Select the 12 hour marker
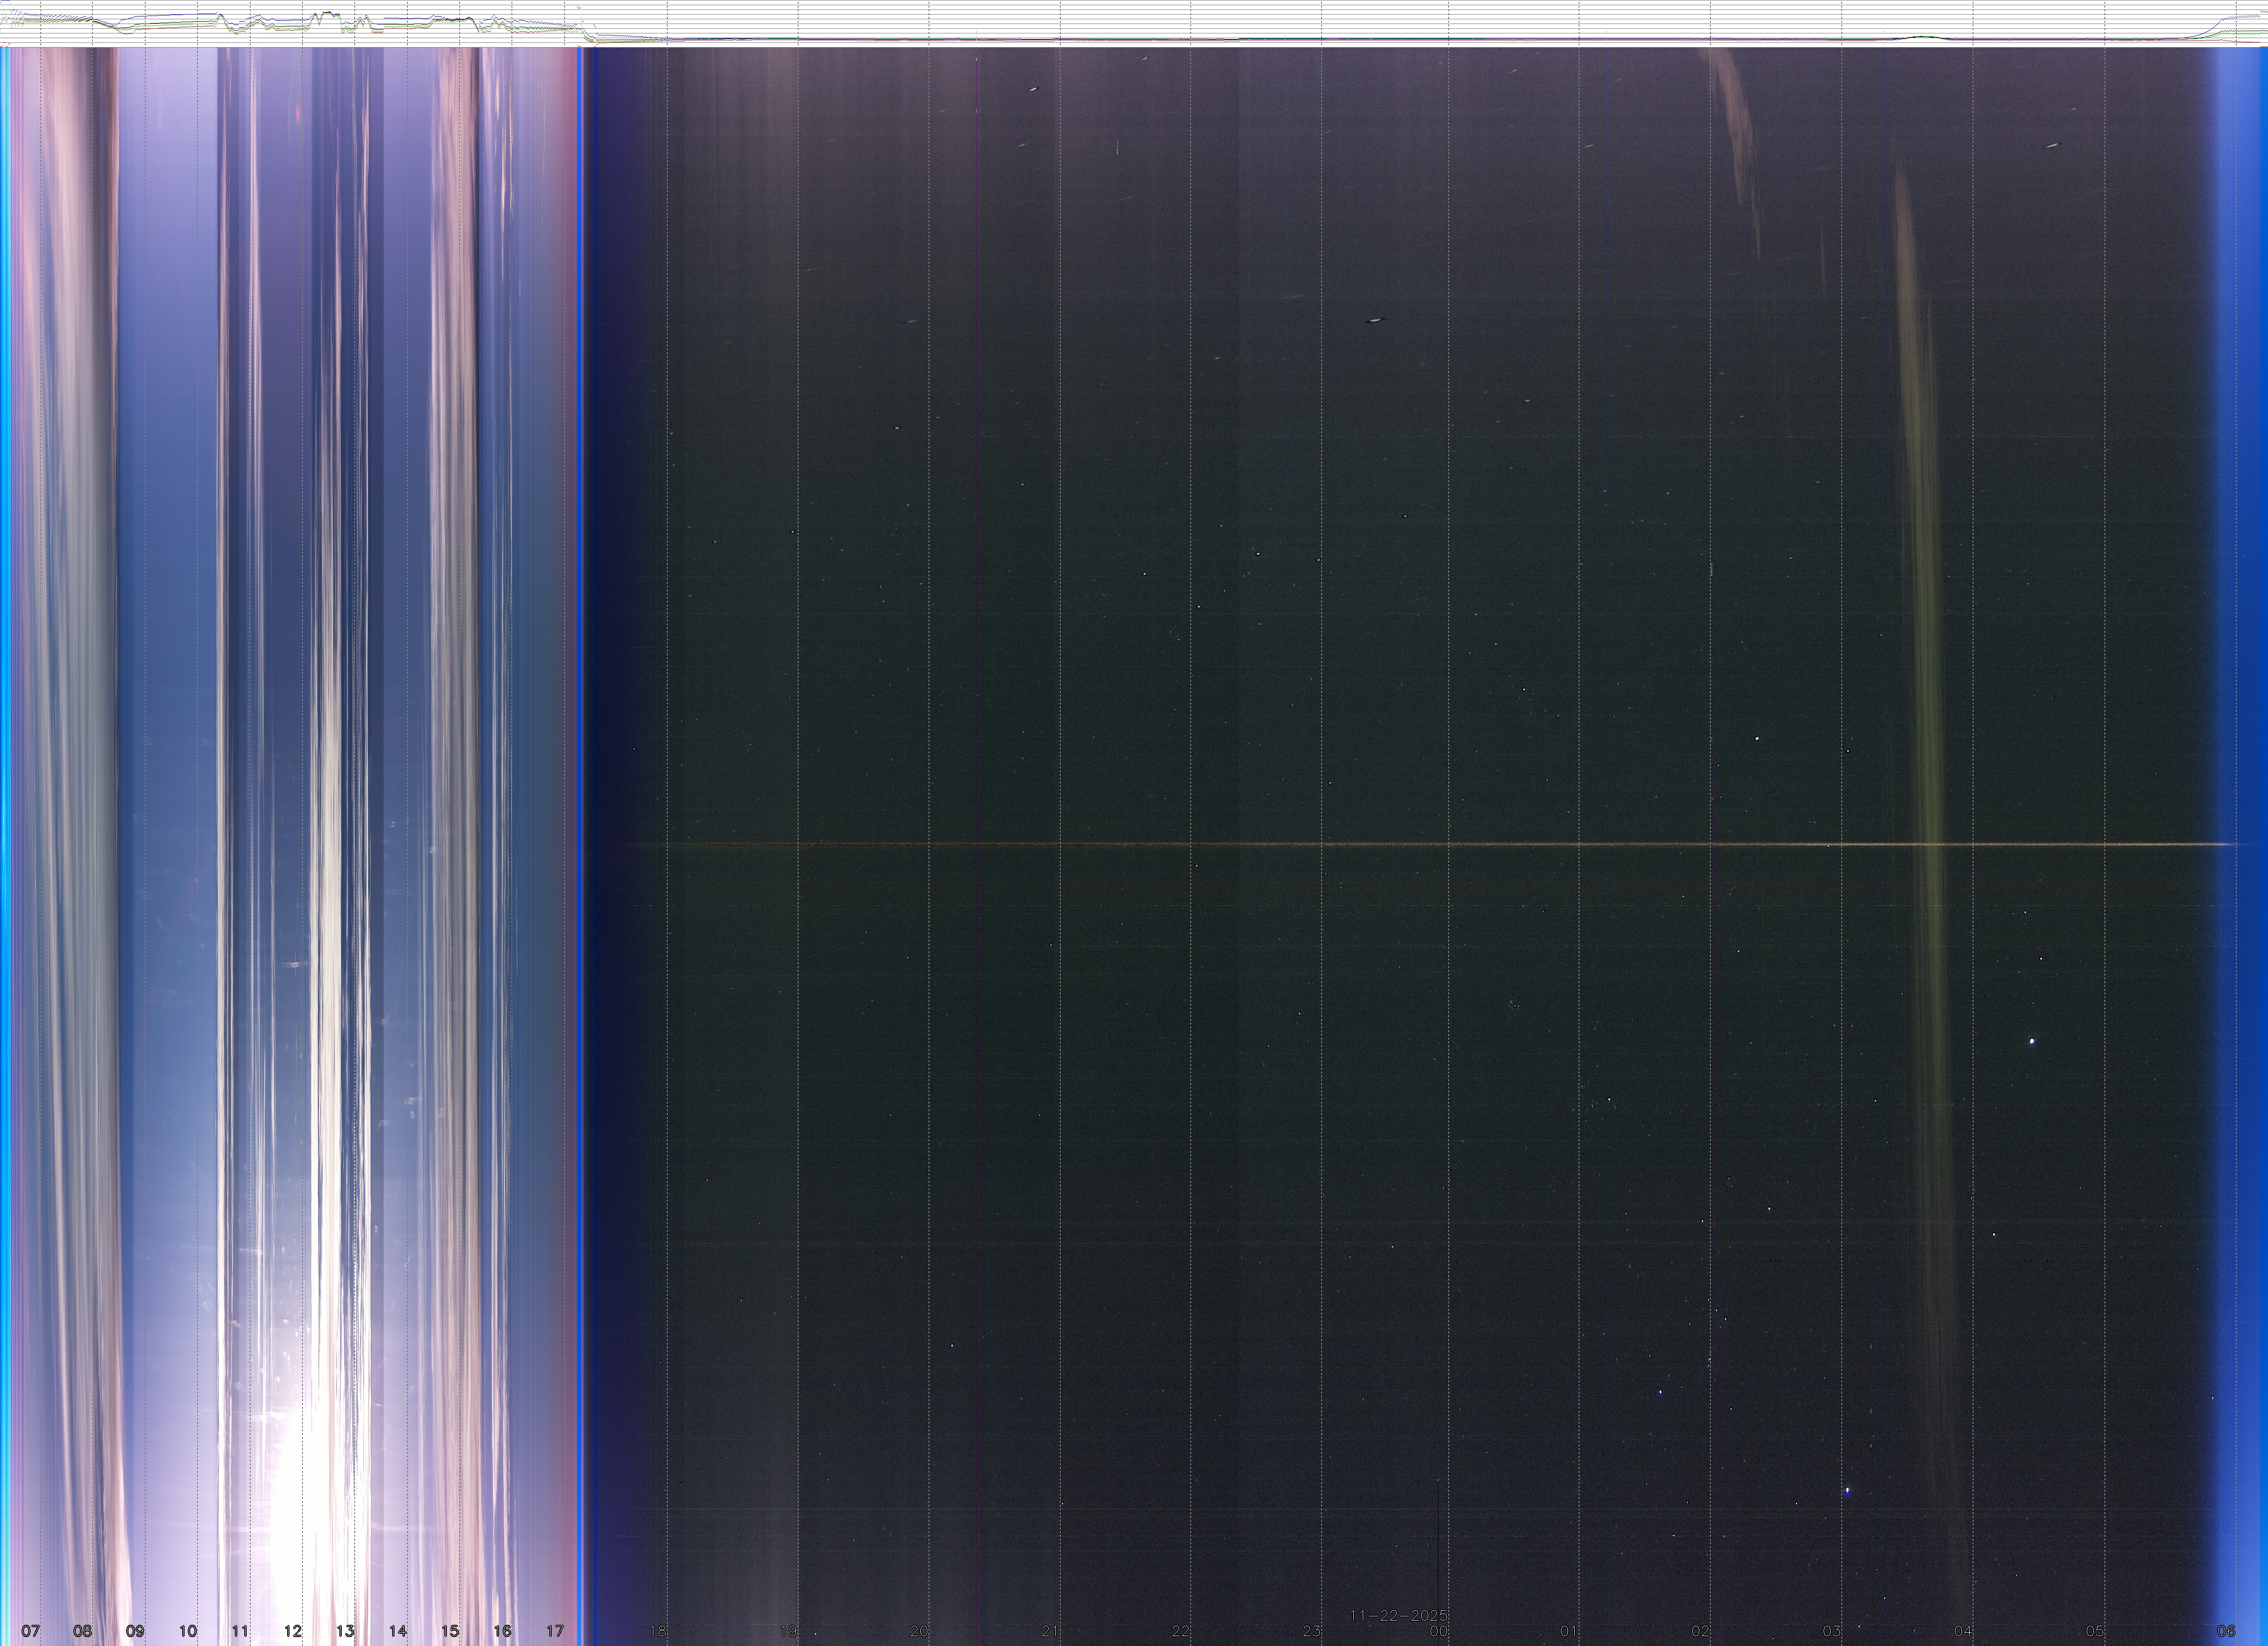 tap(293, 1631)
